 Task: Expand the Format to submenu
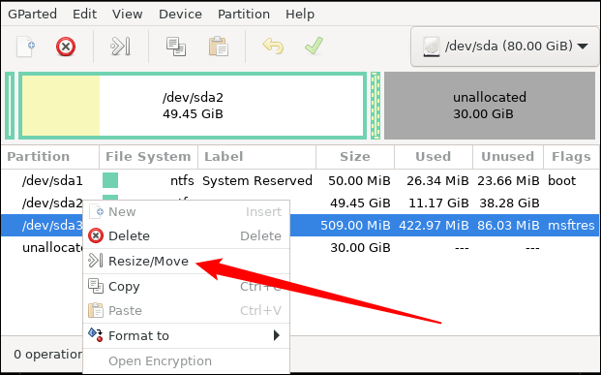point(186,336)
